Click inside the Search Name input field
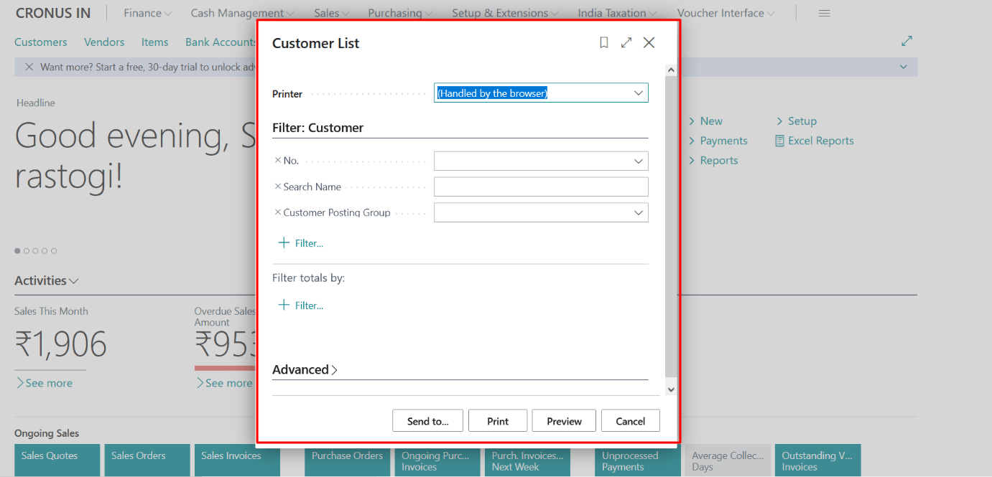 point(540,186)
